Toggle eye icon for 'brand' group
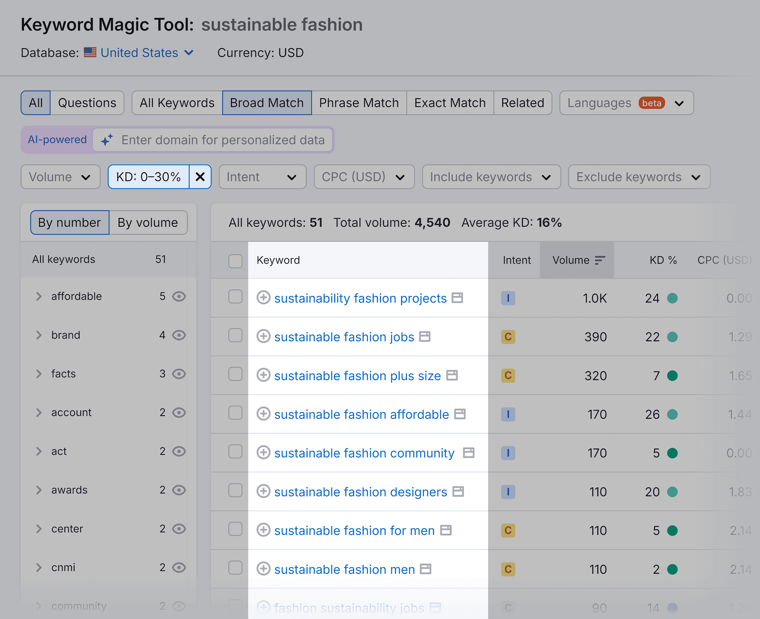 [x=179, y=335]
